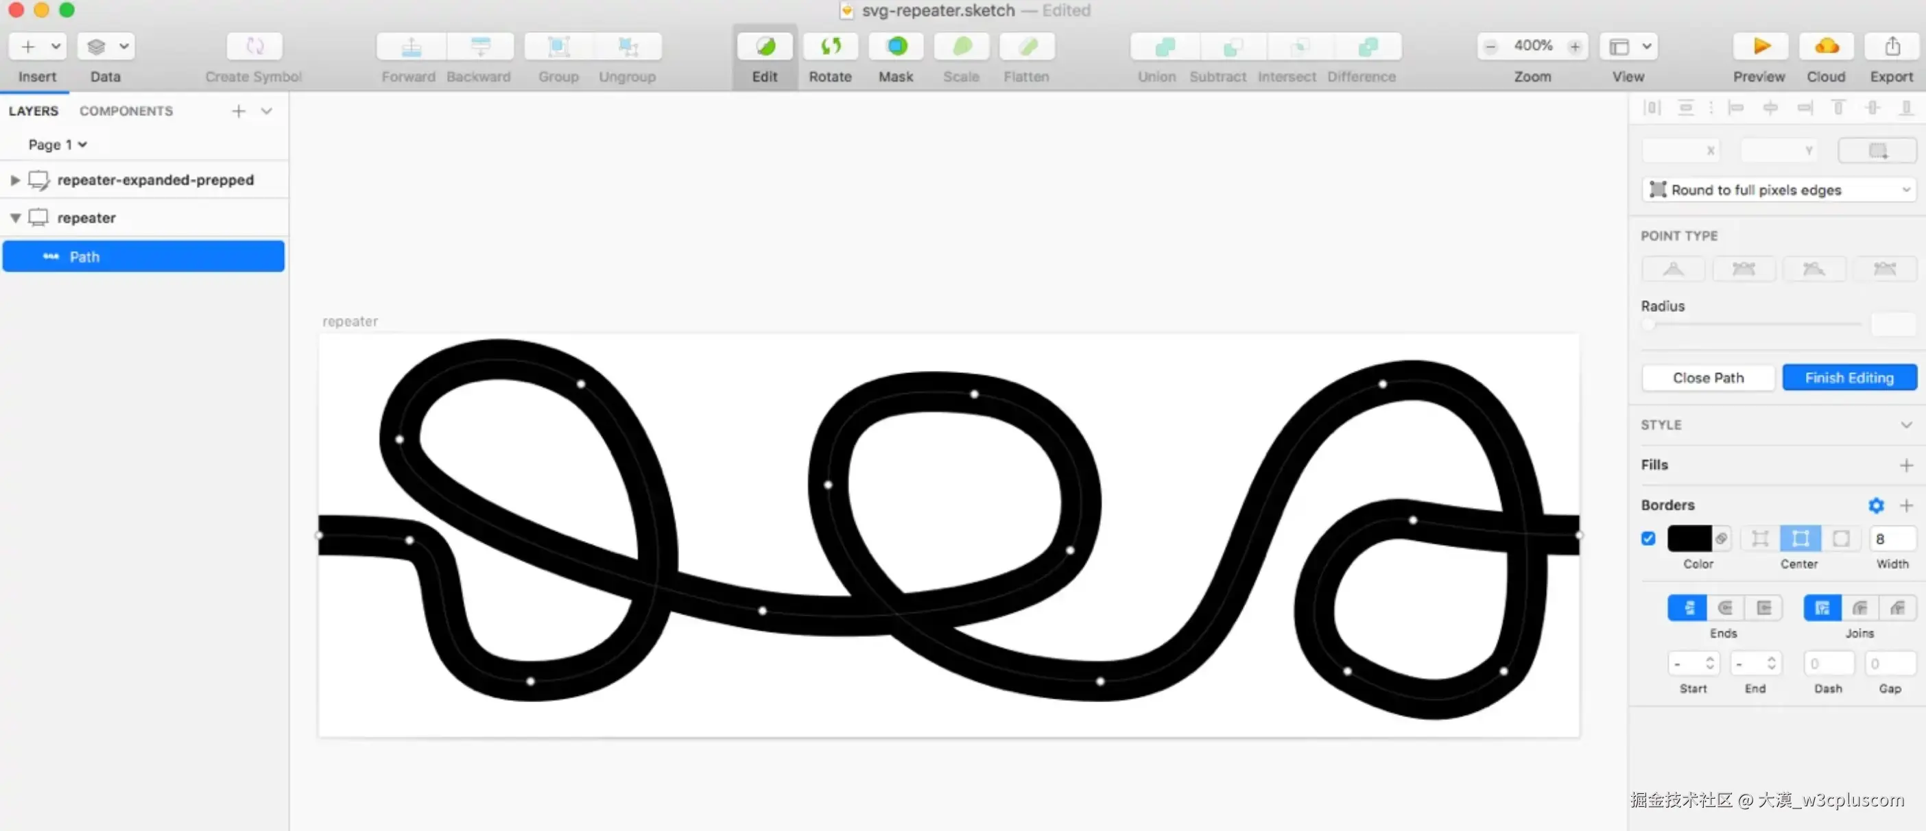The width and height of the screenshot is (1926, 831).
Task: Select the Center border position option
Action: [1800, 538]
